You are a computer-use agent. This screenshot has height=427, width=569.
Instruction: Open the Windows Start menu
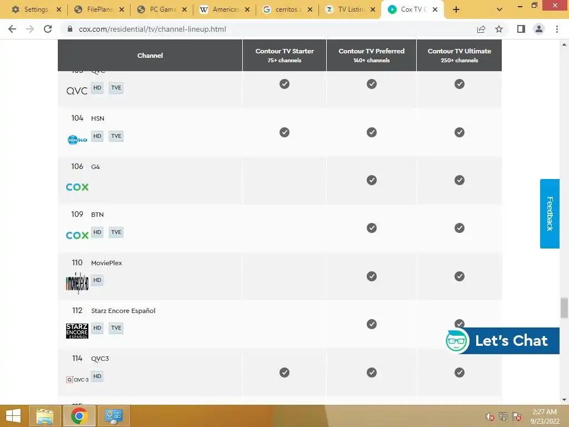[x=13, y=416]
